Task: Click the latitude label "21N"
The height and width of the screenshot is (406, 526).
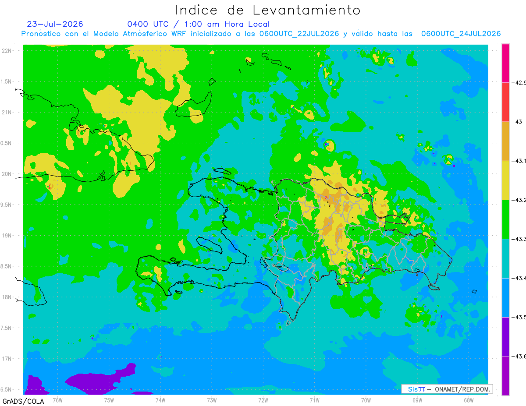Action: click(x=7, y=113)
